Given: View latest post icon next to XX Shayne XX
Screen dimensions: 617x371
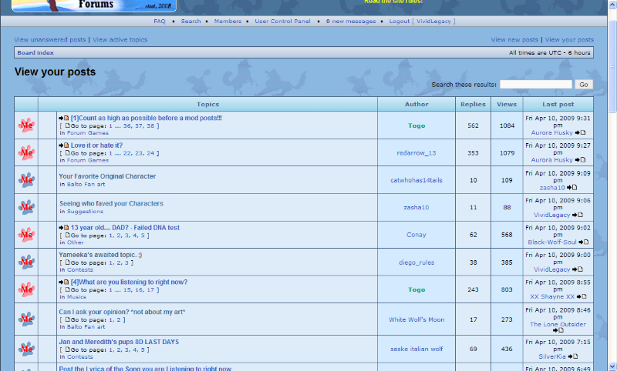Looking at the screenshot, I should click(582, 297).
